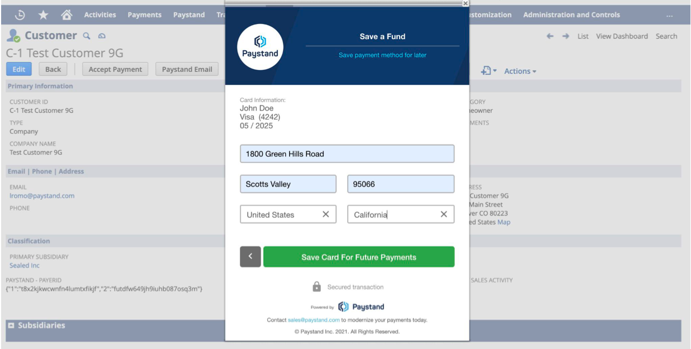Click Paystand Email button
This screenshot has height=349, width=691.
187,69
